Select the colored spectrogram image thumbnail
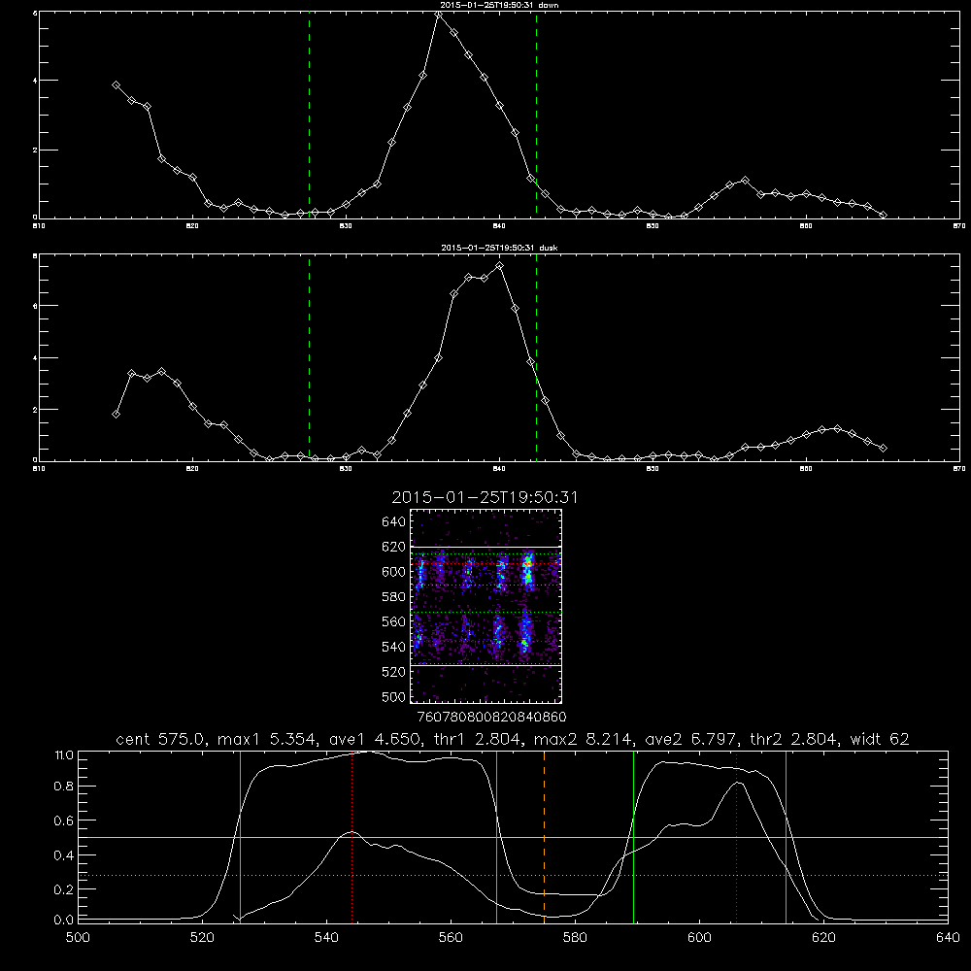The width and height of the screenshot is (971, 971). [486, 606]
